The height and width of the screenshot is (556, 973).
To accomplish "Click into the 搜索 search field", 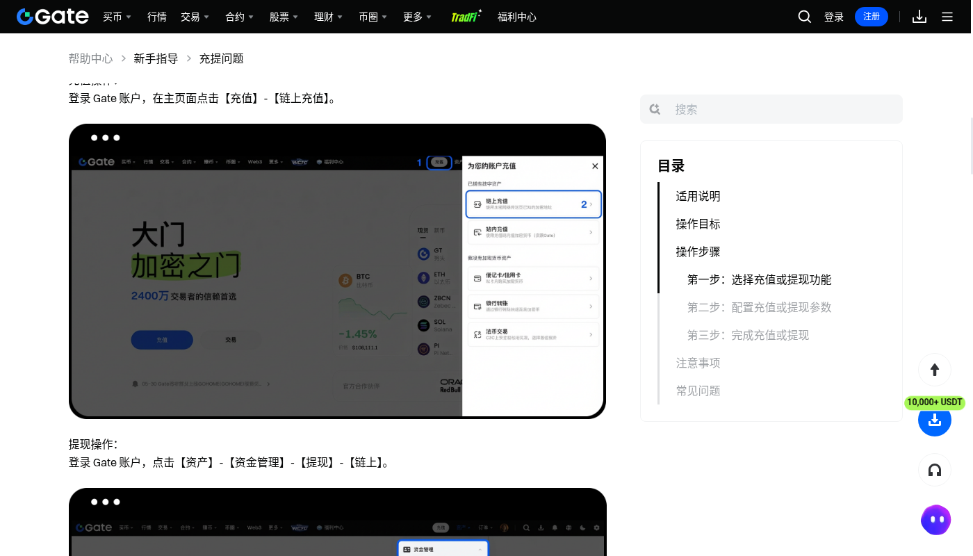I will 771,109.
